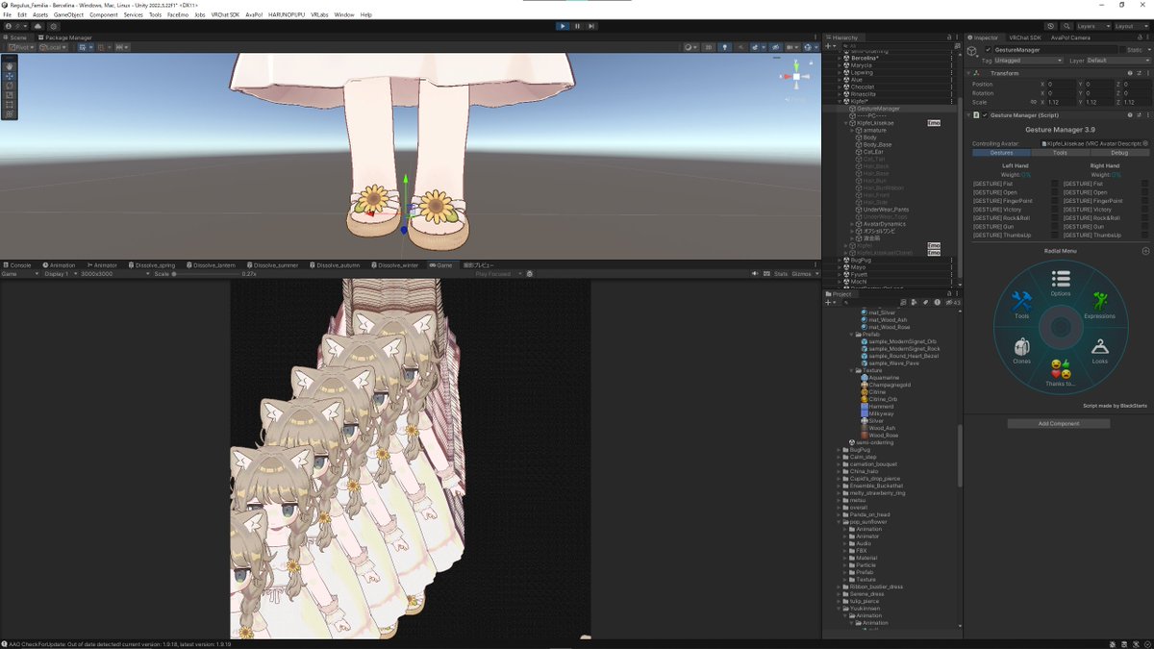Viewport: 1154px width, 649px height.
Task: Adjust the Game view Scale slider
Action: (x=205, y=274)
